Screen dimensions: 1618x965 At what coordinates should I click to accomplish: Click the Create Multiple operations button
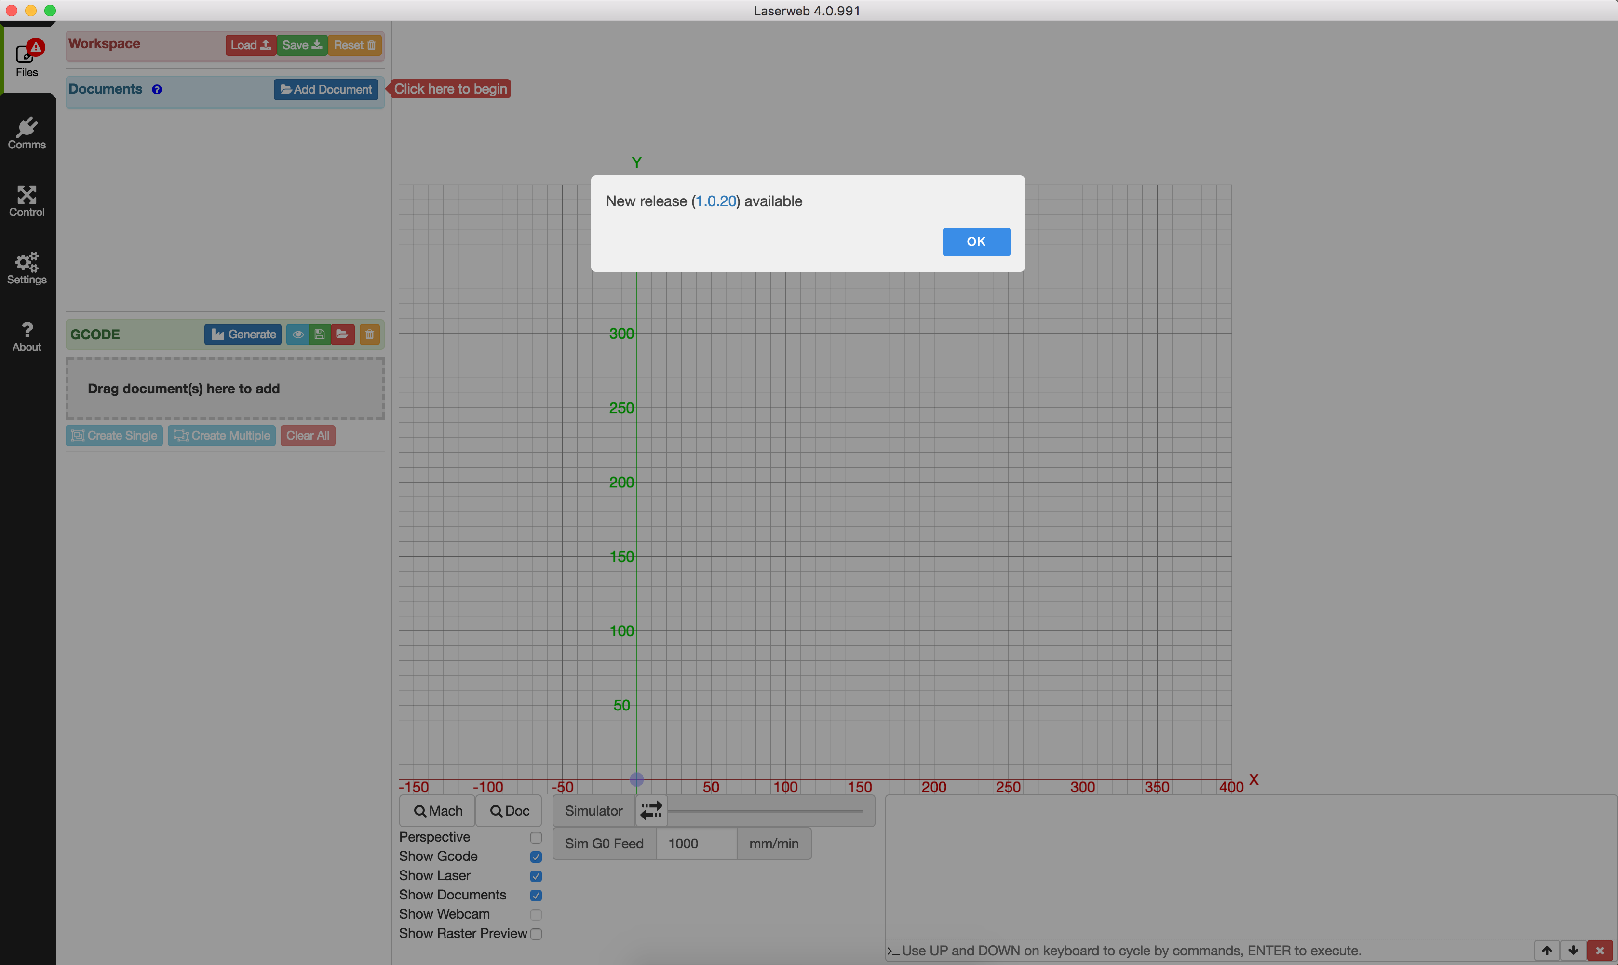pos(222,436)
